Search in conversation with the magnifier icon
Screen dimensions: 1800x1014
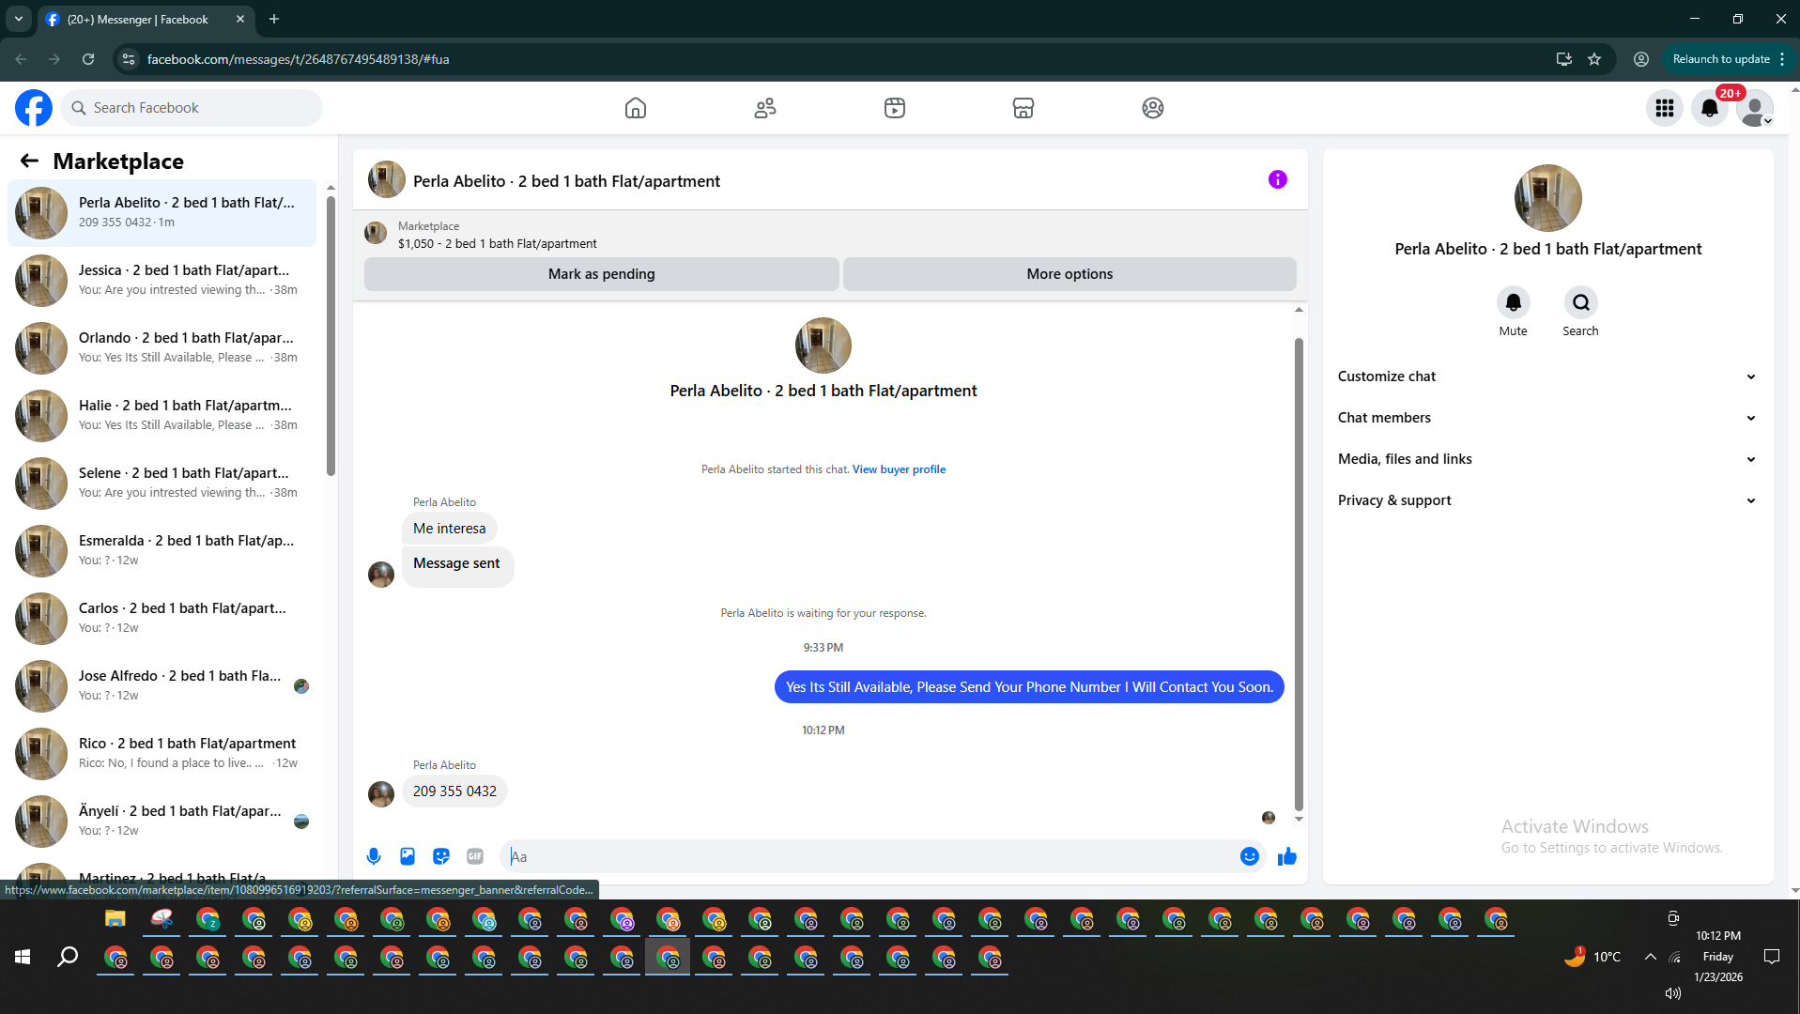click(x=1580, y=302)
